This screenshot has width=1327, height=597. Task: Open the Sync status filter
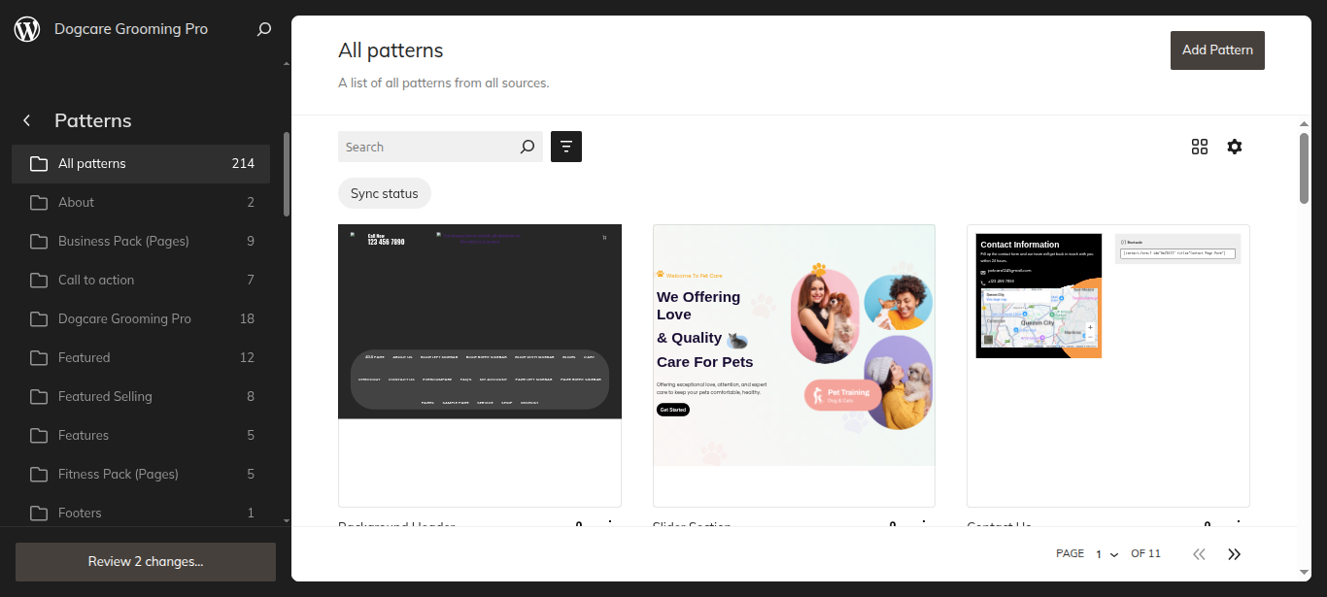tap(385, 193)
